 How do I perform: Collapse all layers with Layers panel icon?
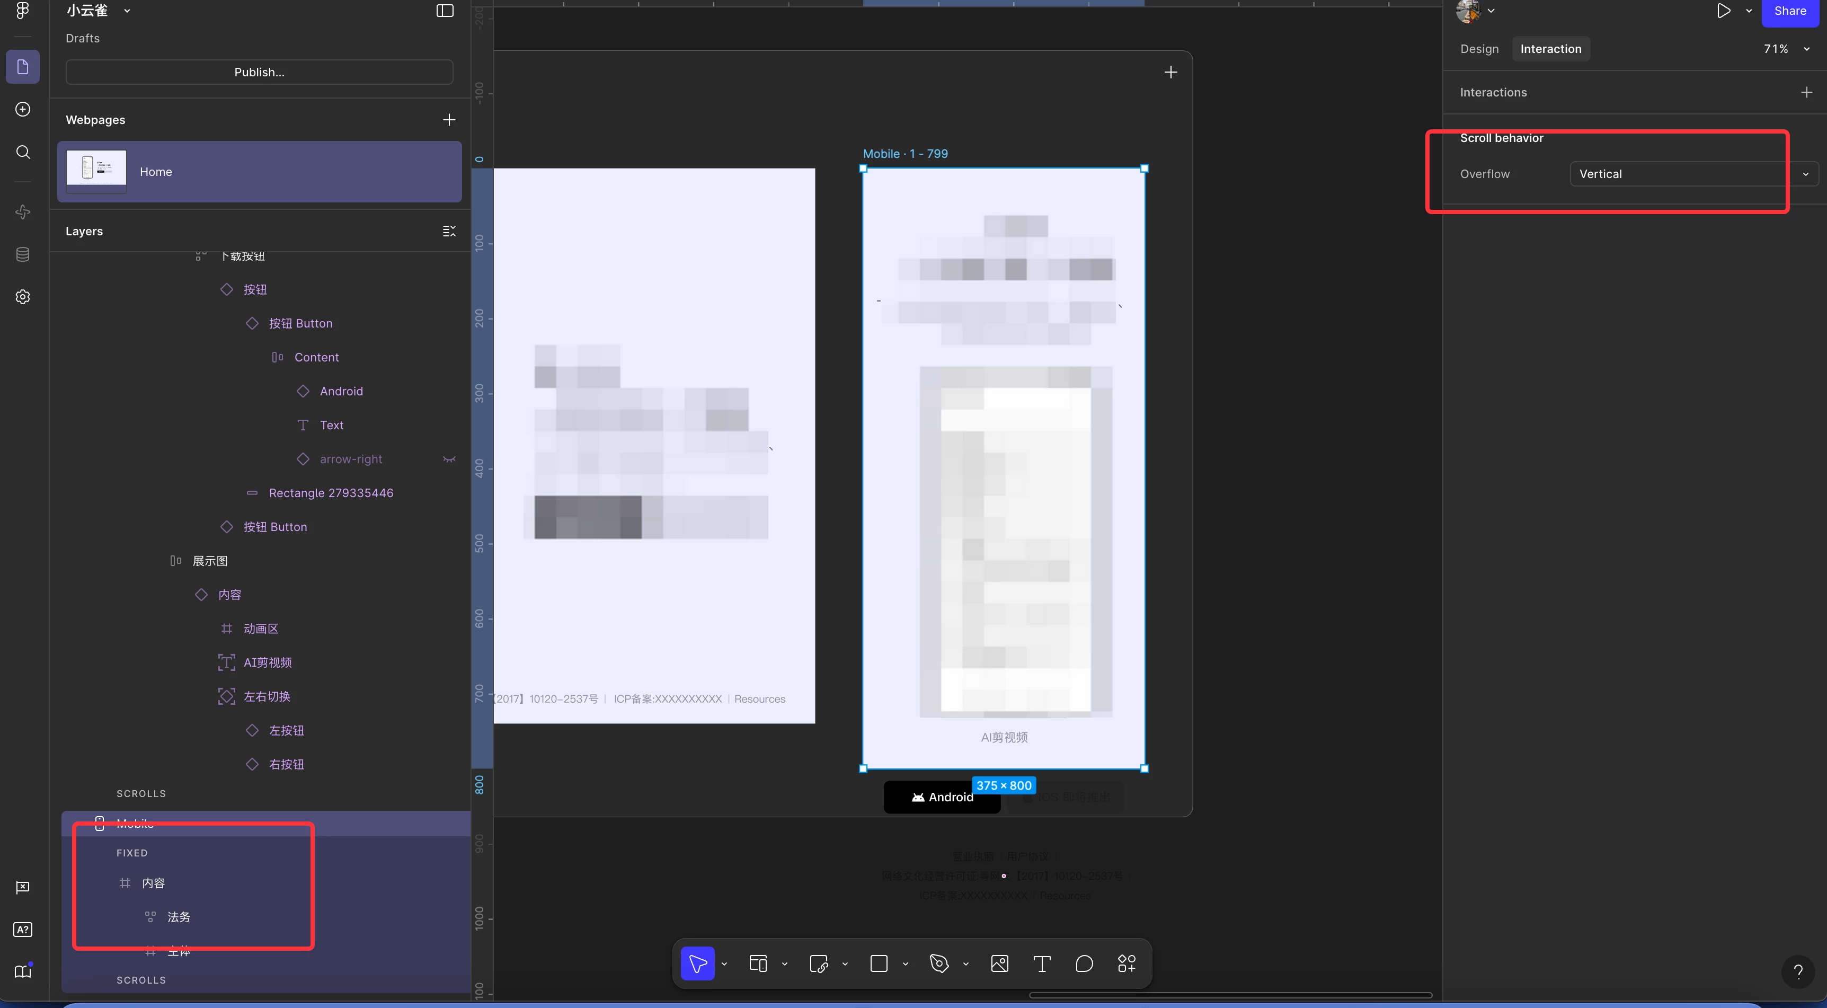click(x=449, y=231)
